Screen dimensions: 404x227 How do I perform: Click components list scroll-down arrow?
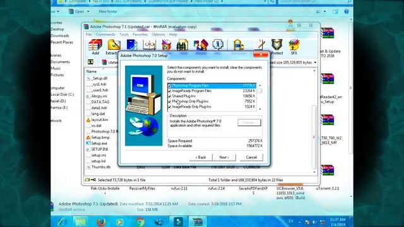pos(259,109)
